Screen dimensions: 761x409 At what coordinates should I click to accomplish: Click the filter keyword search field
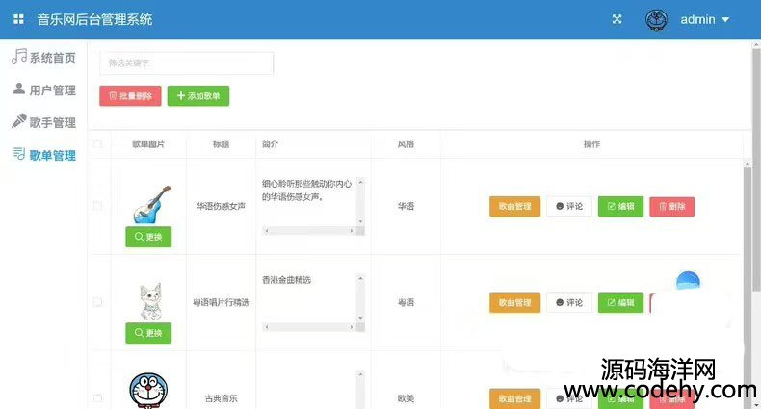(x=186, y=63)
